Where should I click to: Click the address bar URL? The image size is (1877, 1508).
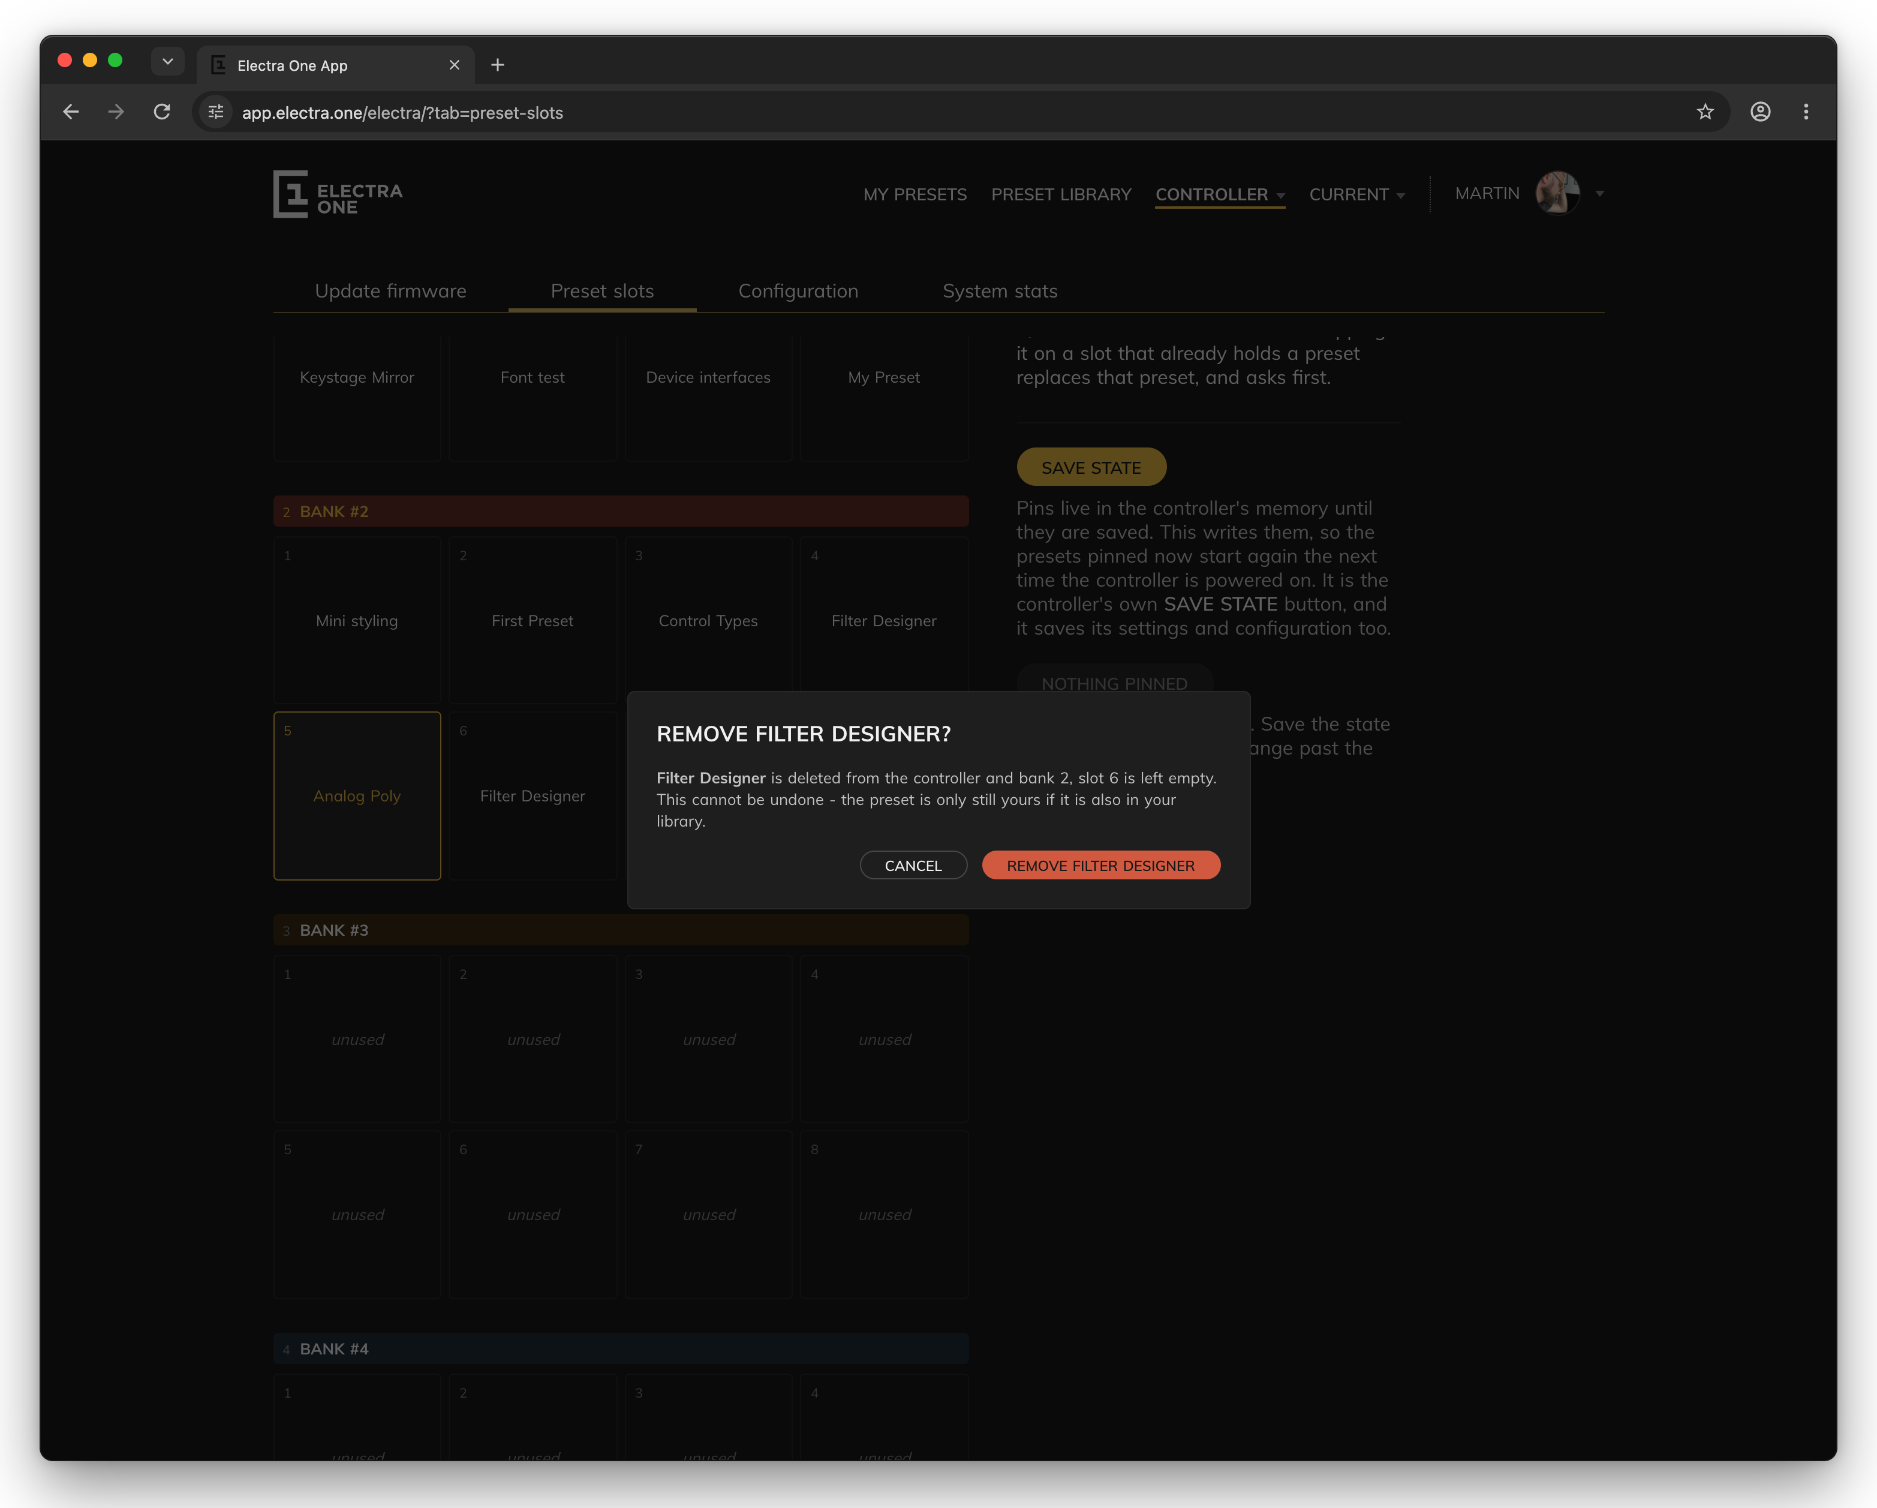[402, 113]
